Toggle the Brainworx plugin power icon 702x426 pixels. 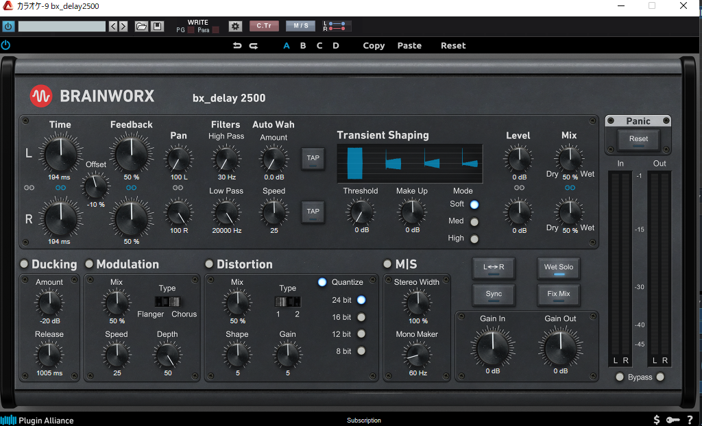(5, 45)
